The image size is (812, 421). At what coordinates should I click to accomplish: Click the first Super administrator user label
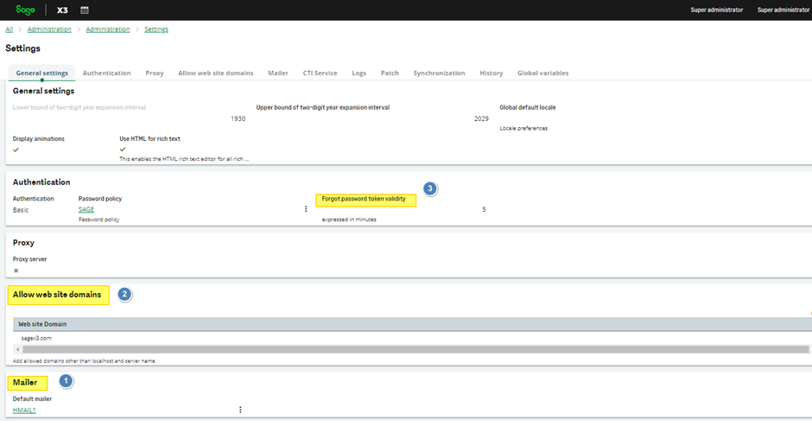(x=717, y=10)
